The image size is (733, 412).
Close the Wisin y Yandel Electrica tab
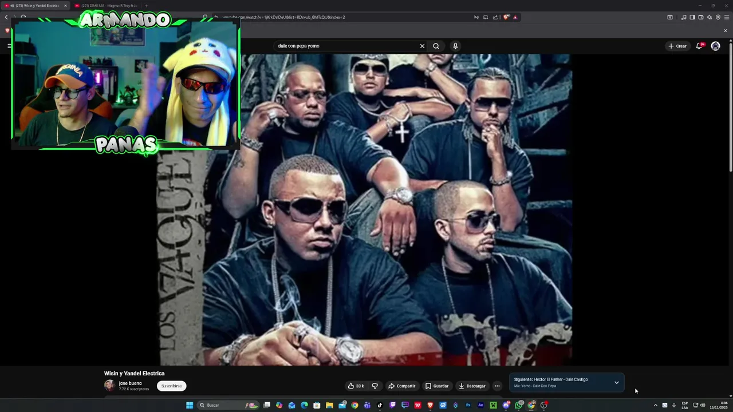(65, 6)
